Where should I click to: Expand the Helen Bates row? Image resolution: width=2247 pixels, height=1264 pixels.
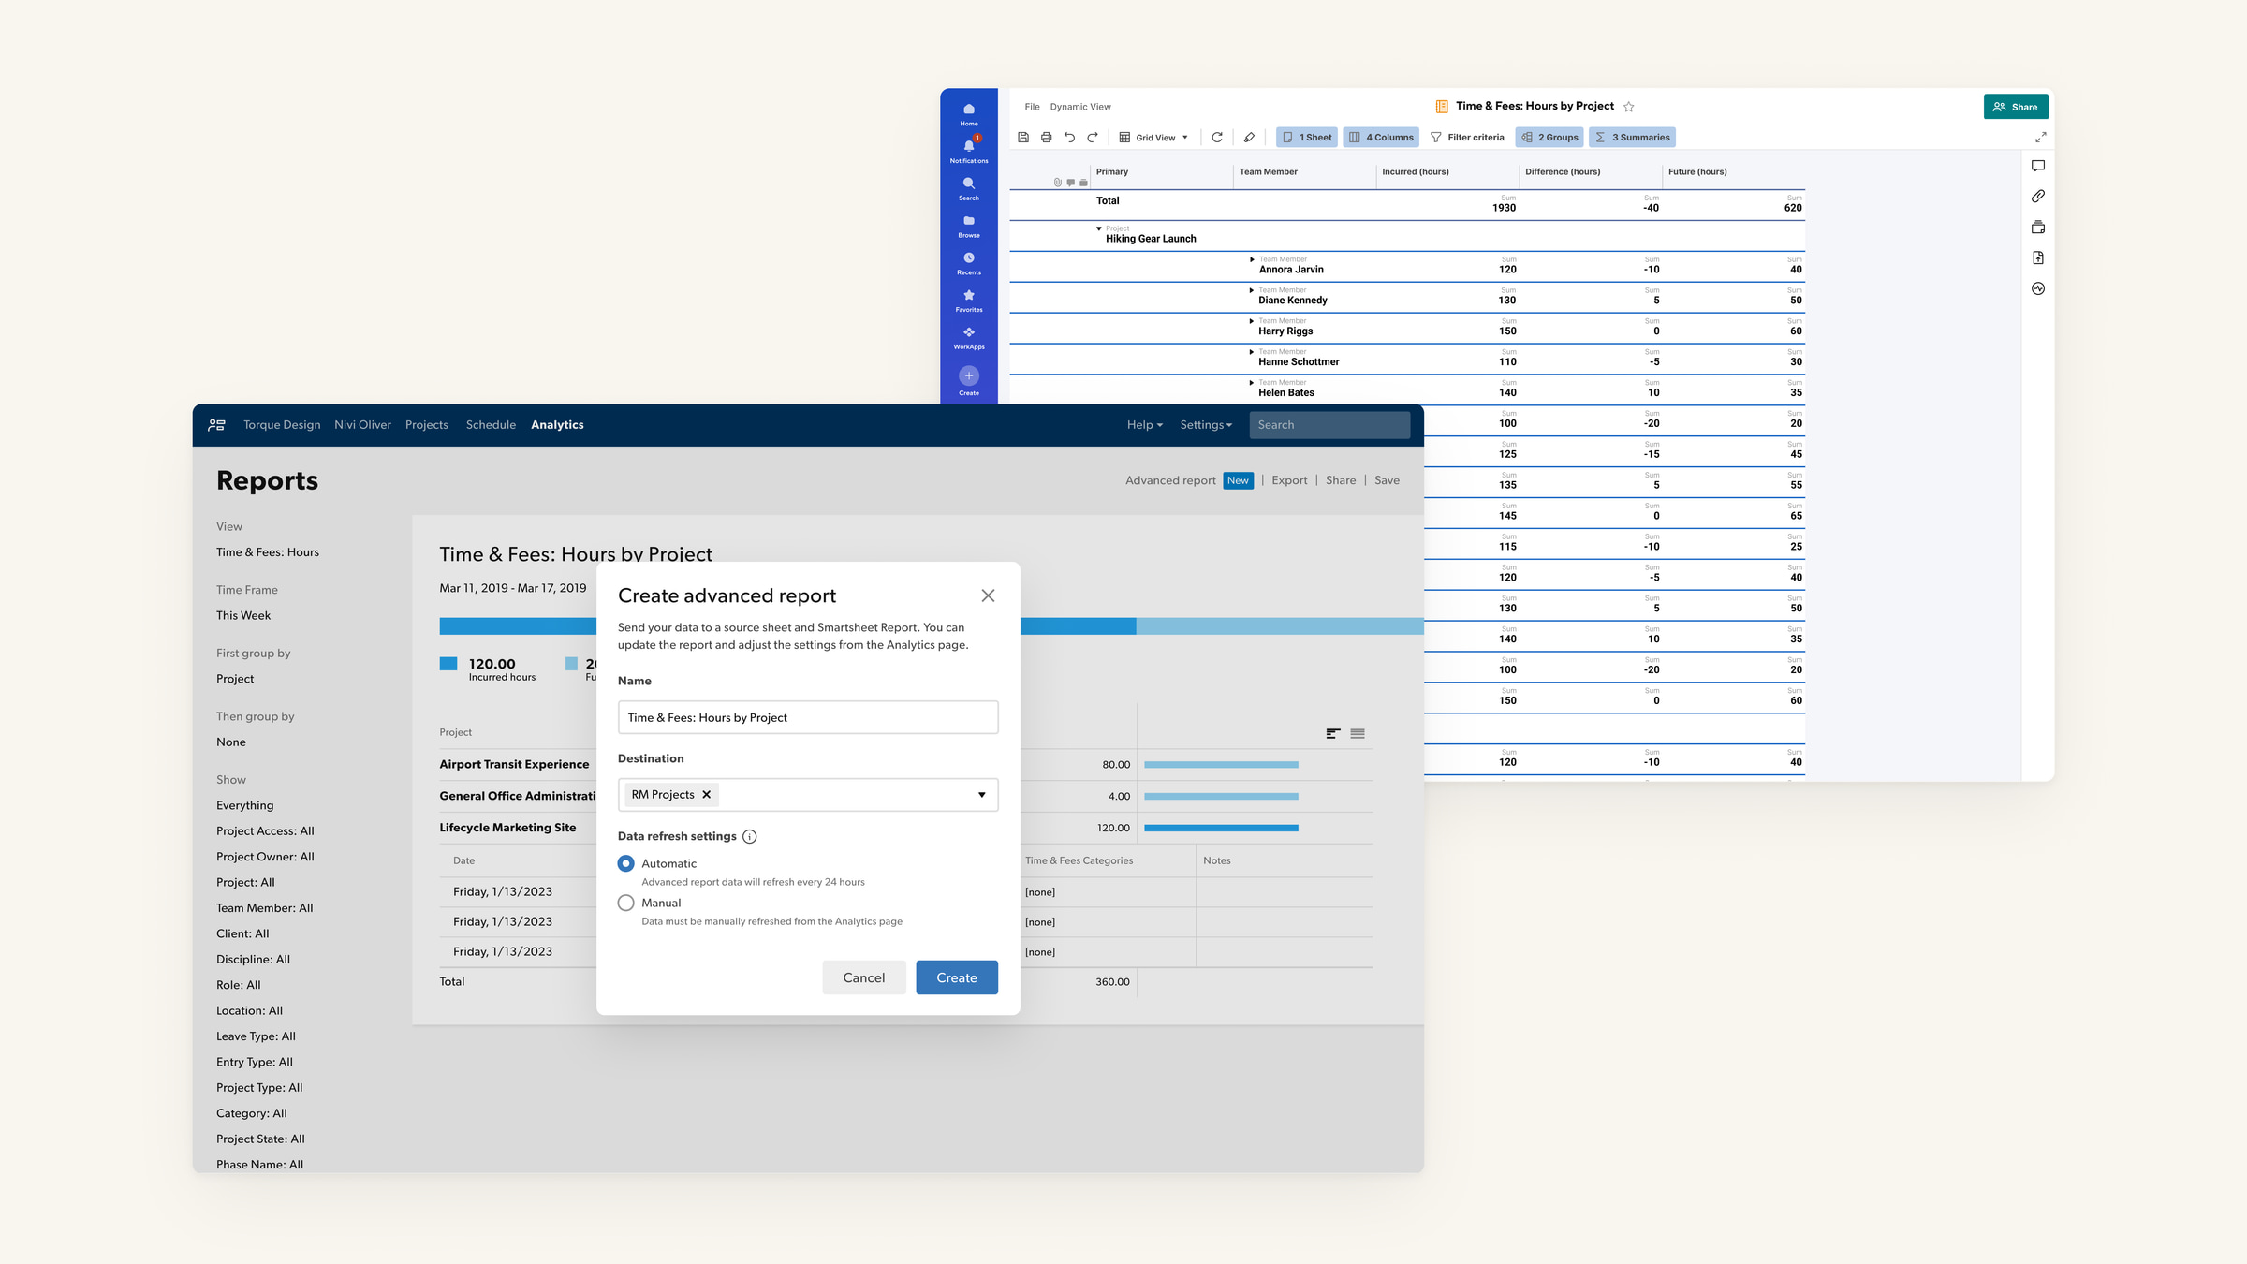click(1252, 382)
